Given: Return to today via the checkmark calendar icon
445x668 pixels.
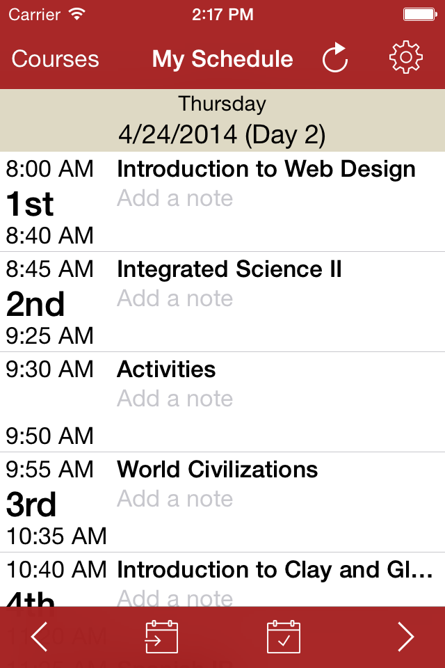Looking at the screenshot, I should pyautogui.click(x=283, y=636).
